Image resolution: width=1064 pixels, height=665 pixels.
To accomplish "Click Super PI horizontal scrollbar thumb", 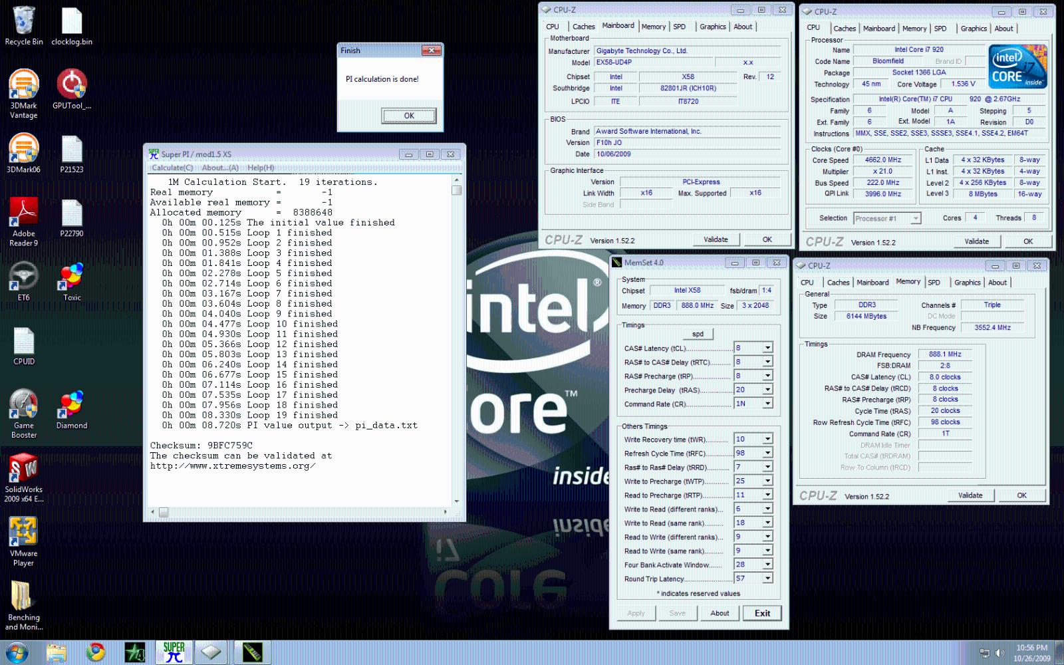I will [164, 512].
